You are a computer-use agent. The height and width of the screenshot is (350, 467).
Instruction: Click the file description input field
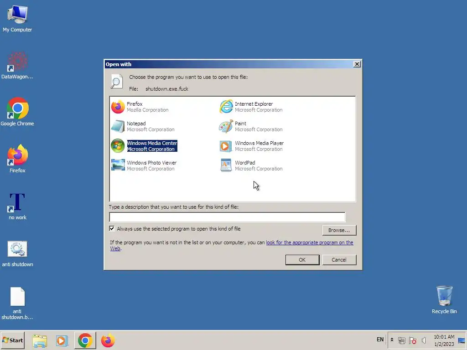(x=227, y=217)
